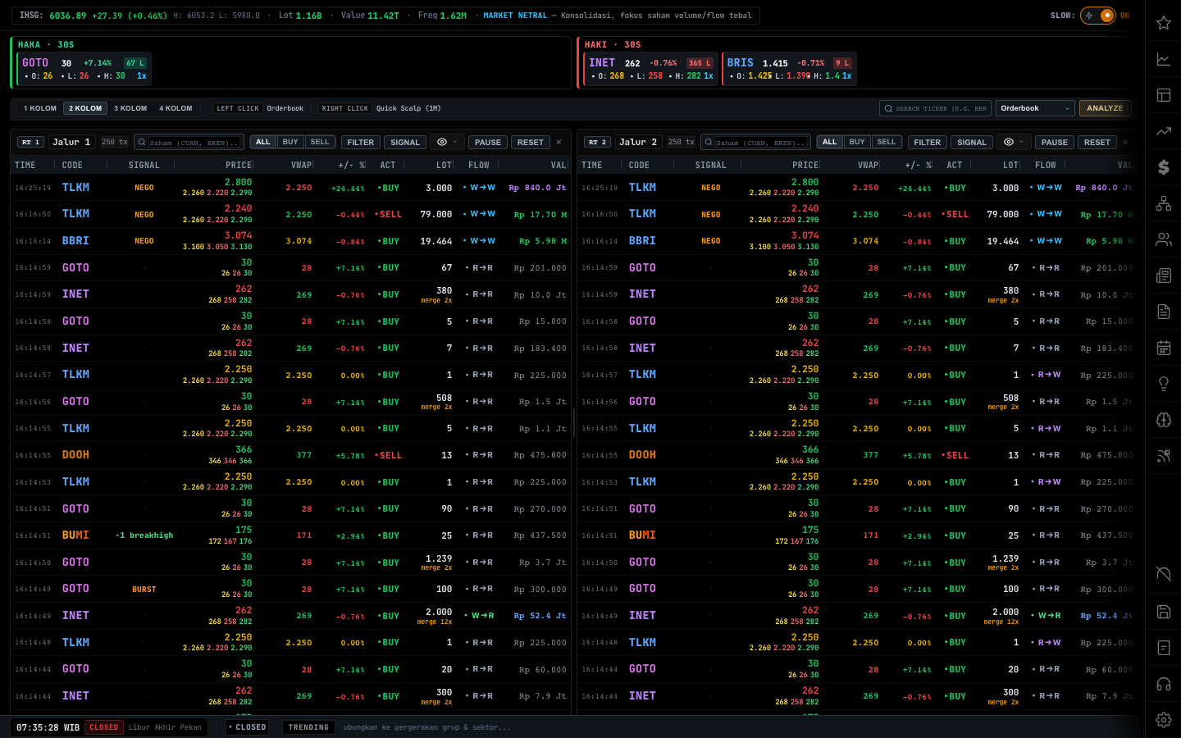
Task: Open the satellite feed icon in sidebar
Action: tap(1163, 456)
